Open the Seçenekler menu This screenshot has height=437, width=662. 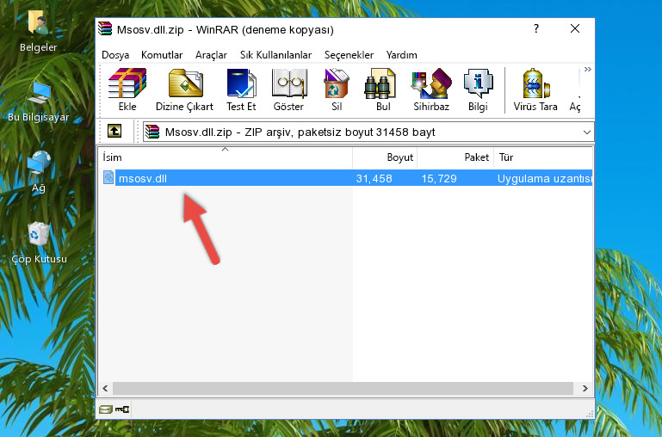349,55
